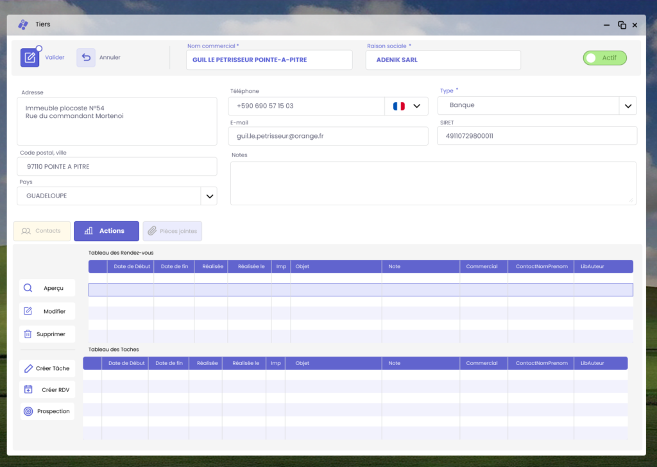Click the Annuler undo arrow icon

click(86, 58)
